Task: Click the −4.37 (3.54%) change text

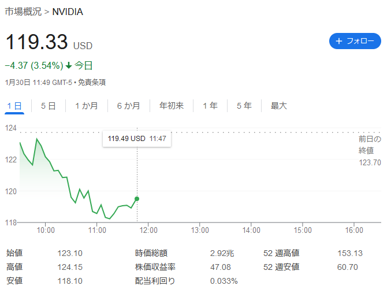Action: pyautogui.click(x=34, y=66)
